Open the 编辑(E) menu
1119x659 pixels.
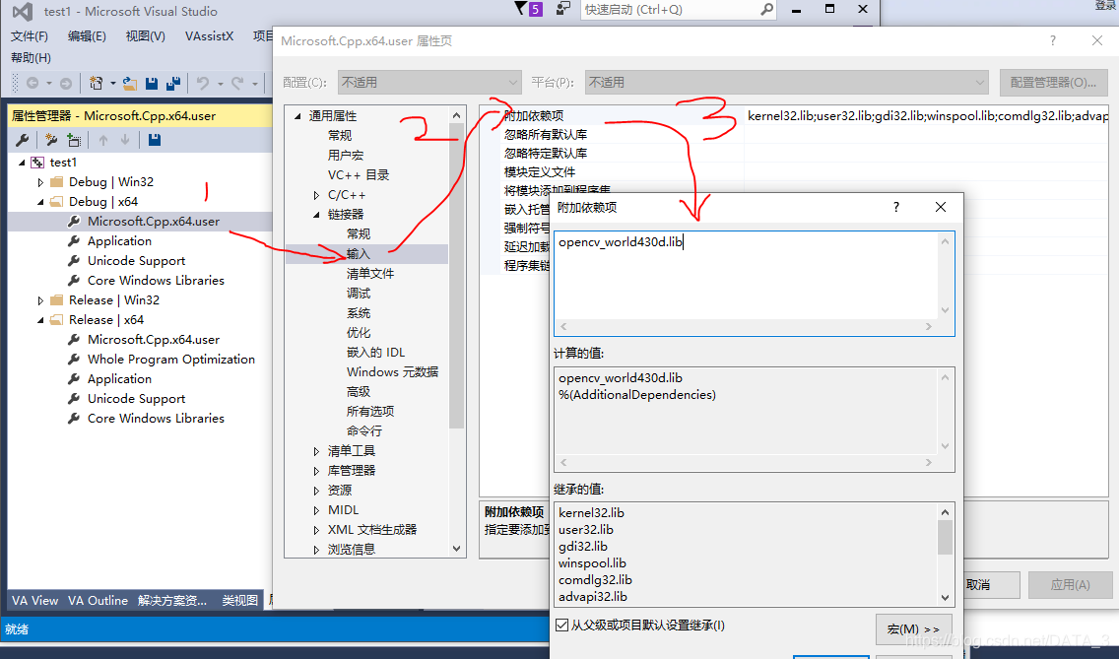coord(87,35)
